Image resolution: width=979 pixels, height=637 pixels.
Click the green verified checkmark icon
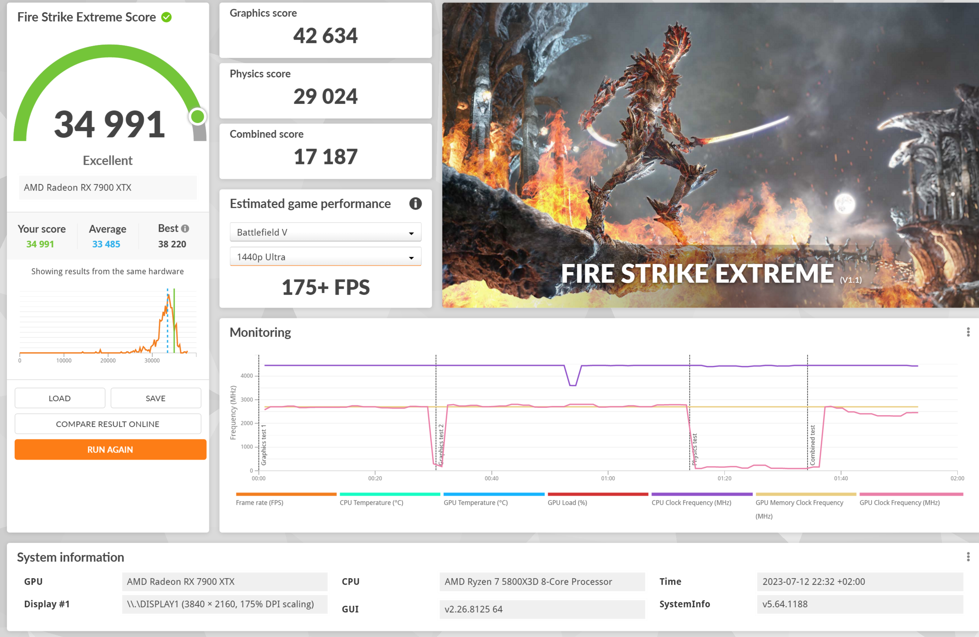coord(166,17)
